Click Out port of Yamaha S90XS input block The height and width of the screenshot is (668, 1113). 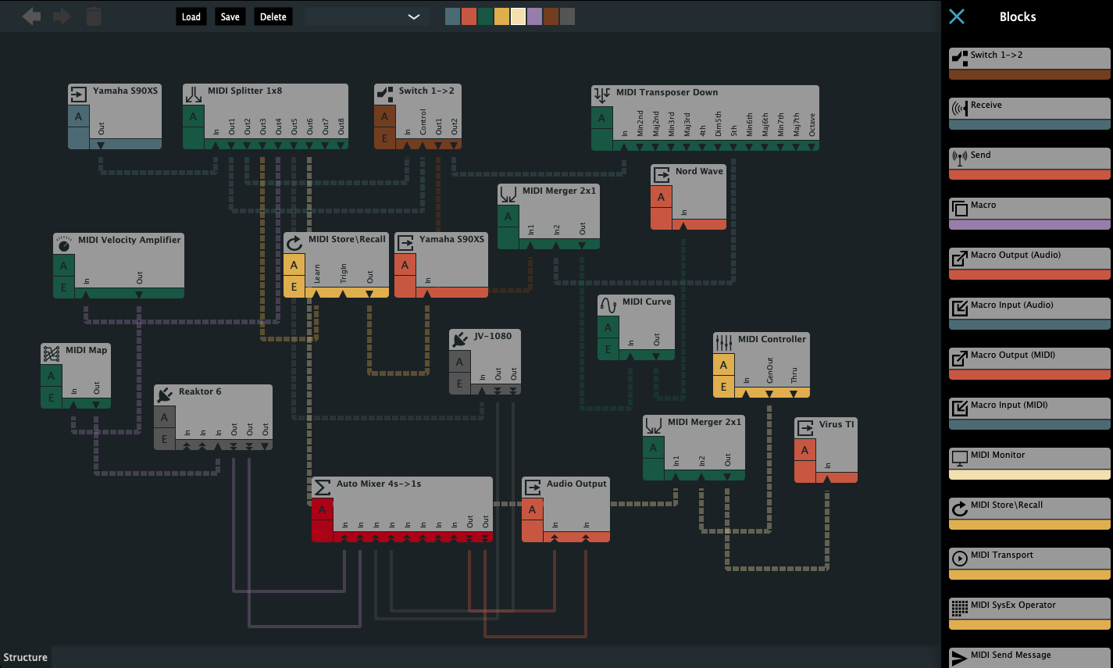pyautogui.click(x=101, y=145)
